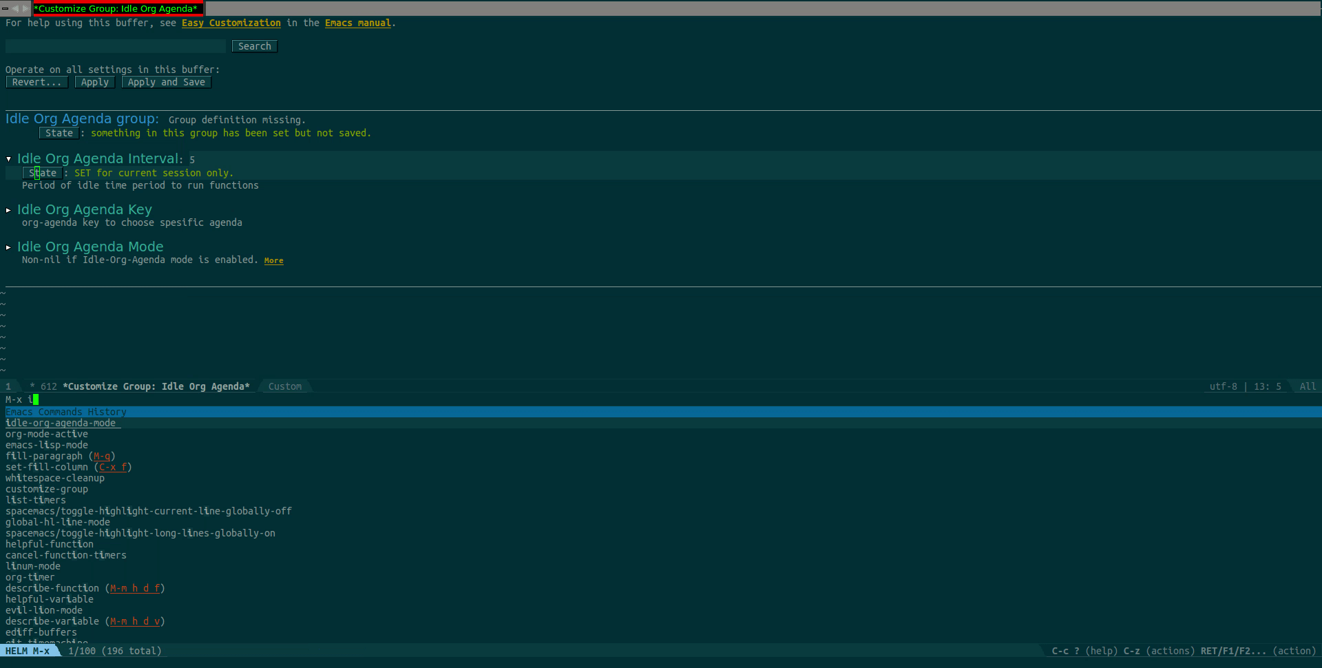This screenshot has height=668, width=1322.
Task: Click the tabbar home dash icon
Action: (x=4, y=8)
